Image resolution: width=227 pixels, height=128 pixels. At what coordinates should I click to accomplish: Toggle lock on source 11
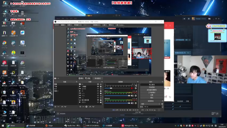click(x=101, y=84)
